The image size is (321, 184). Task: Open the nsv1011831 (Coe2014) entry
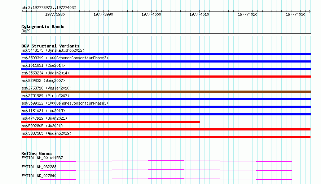coord(43,65)
